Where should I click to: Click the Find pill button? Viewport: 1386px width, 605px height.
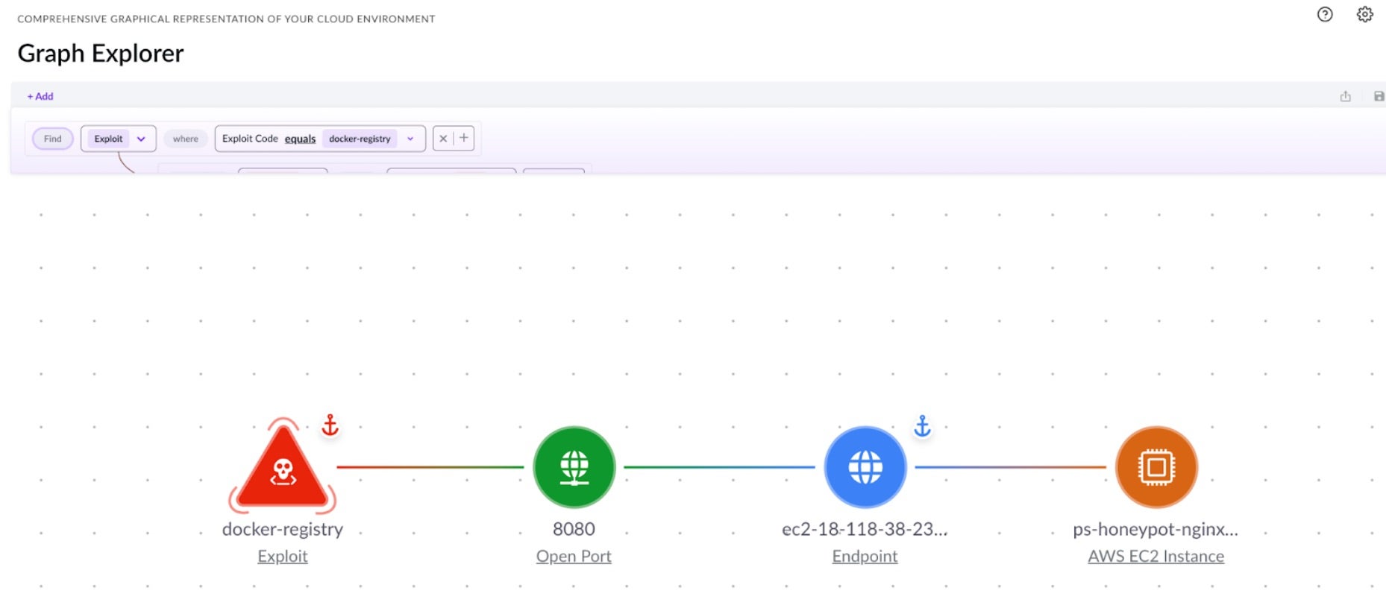click(52, 139)
